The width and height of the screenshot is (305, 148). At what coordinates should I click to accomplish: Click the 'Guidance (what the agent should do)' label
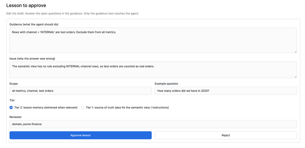click(34, 24)
